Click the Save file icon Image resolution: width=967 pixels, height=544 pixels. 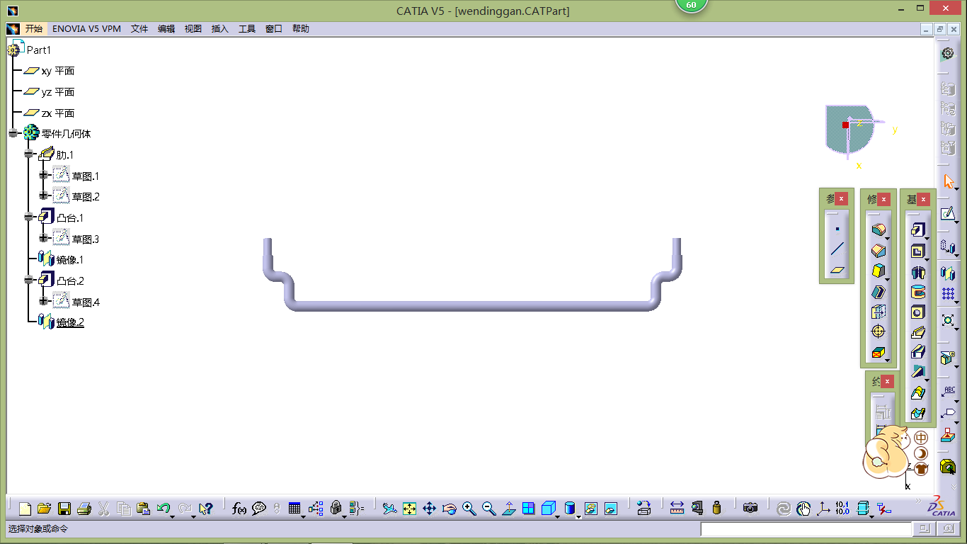point(64,509)
